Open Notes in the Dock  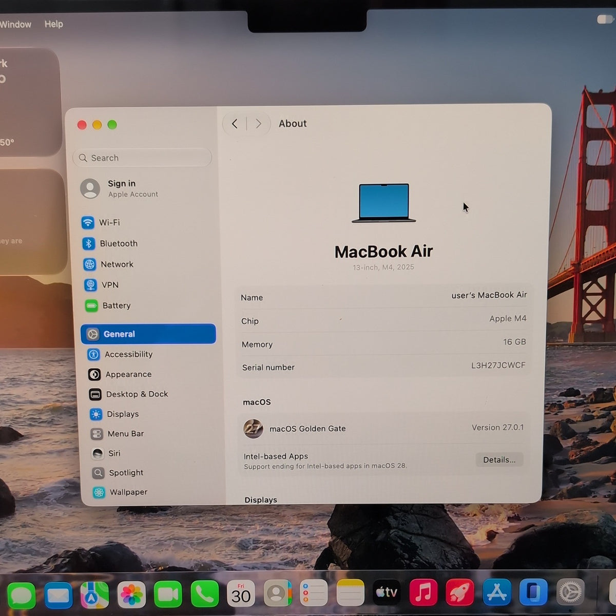coord(350,592)
